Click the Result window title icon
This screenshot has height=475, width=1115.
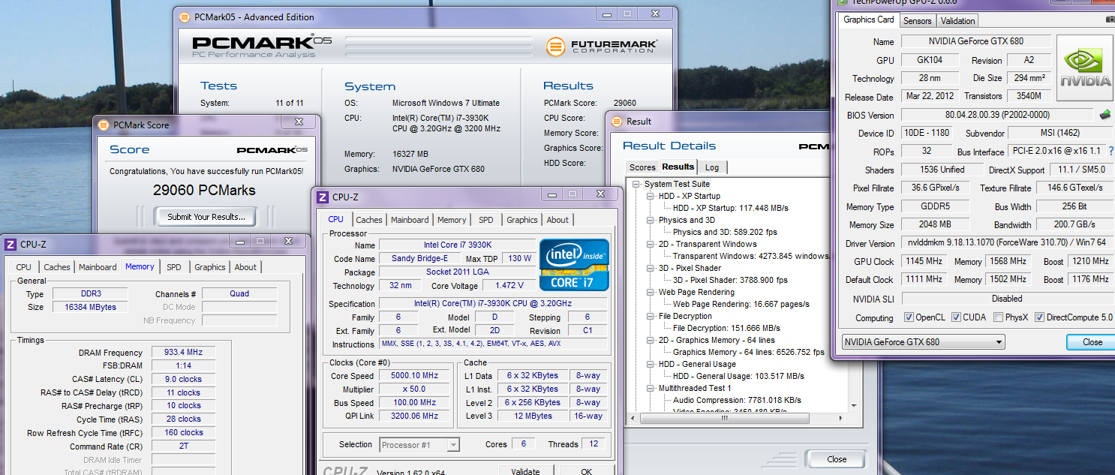(617, 121)
